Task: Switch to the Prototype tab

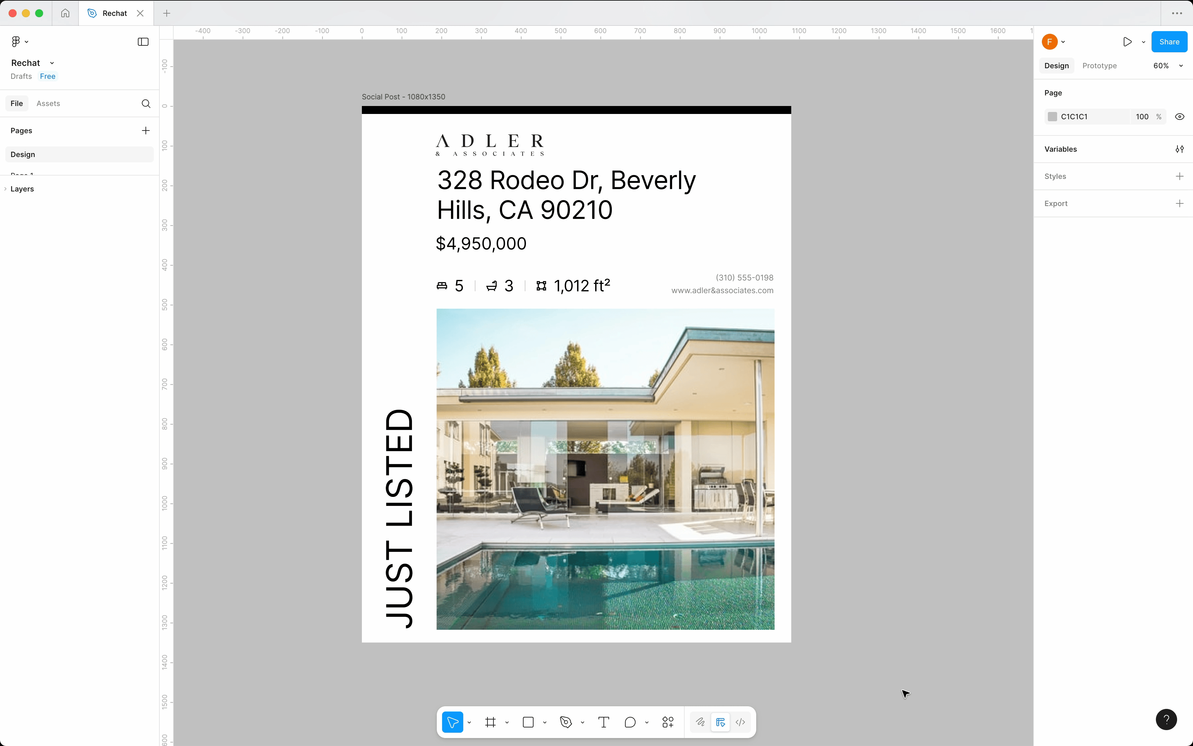Action: (x=1099, y=66)
